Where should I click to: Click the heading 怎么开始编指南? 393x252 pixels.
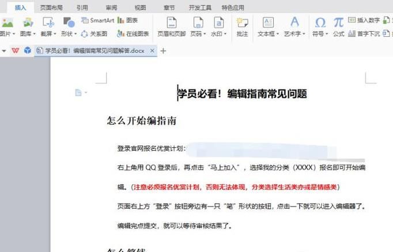pyautogui.click(x=142, y=121)
